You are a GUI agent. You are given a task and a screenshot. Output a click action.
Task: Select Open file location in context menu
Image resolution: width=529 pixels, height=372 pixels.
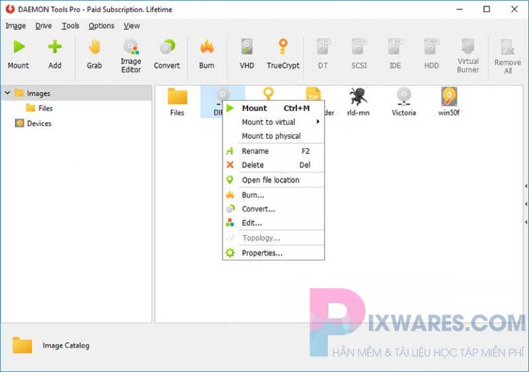pos(270,180)
